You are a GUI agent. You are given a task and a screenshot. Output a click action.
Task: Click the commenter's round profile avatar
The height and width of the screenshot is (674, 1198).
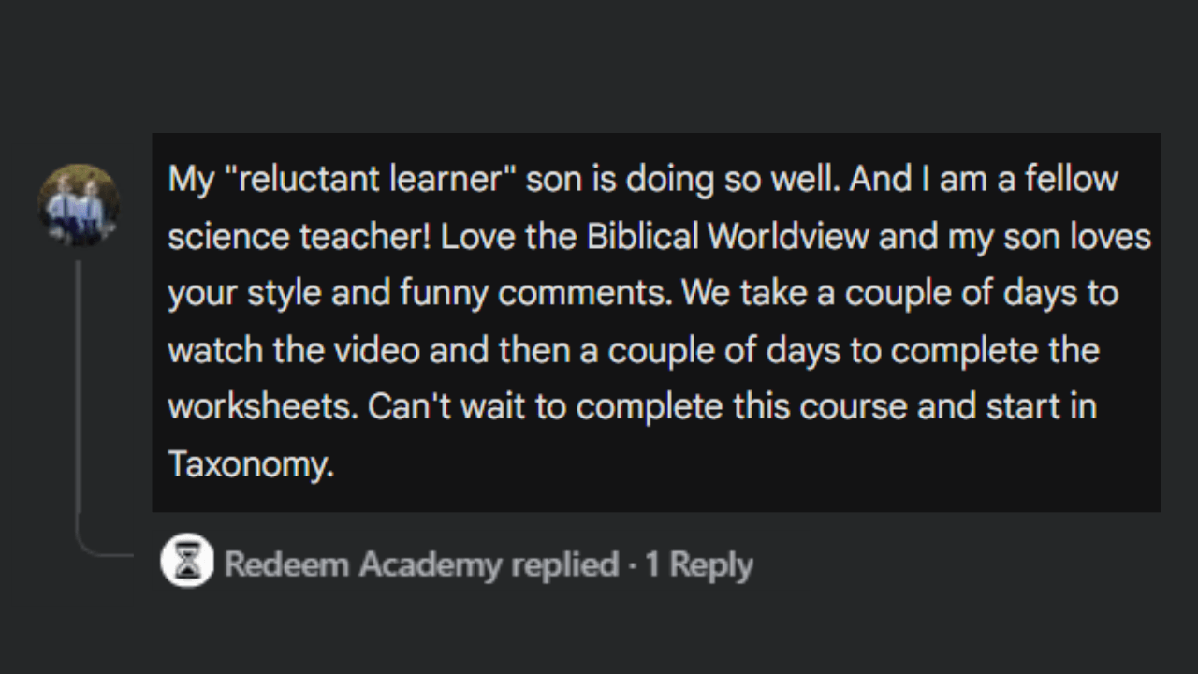click(79, 205)
